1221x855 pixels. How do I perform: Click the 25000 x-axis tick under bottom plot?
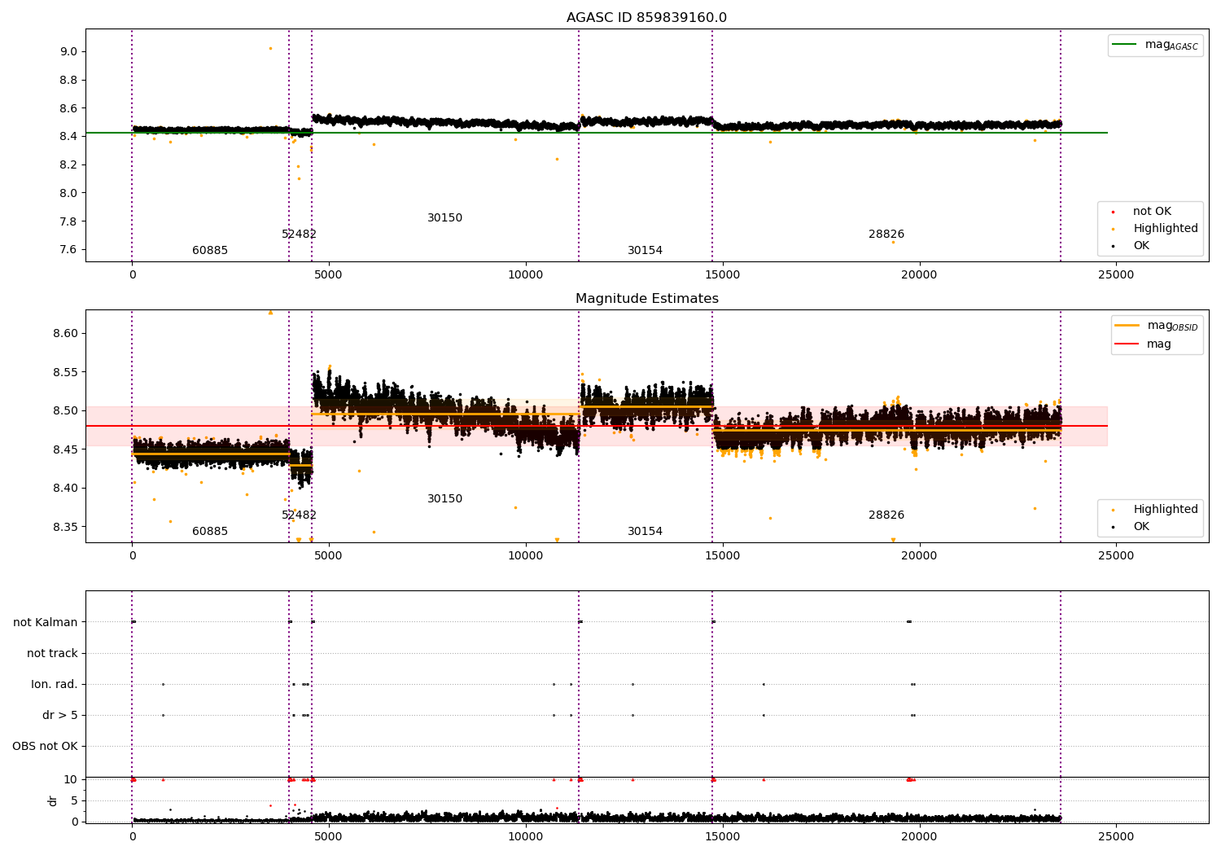coord(1116,837)
